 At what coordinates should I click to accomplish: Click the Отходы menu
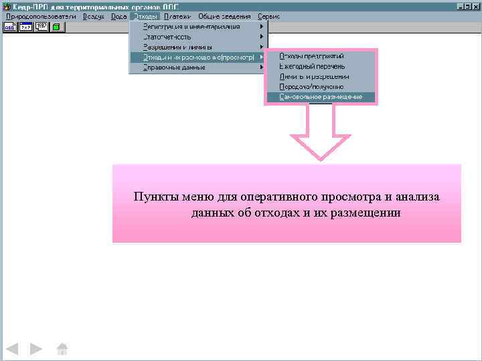(145, 17)
